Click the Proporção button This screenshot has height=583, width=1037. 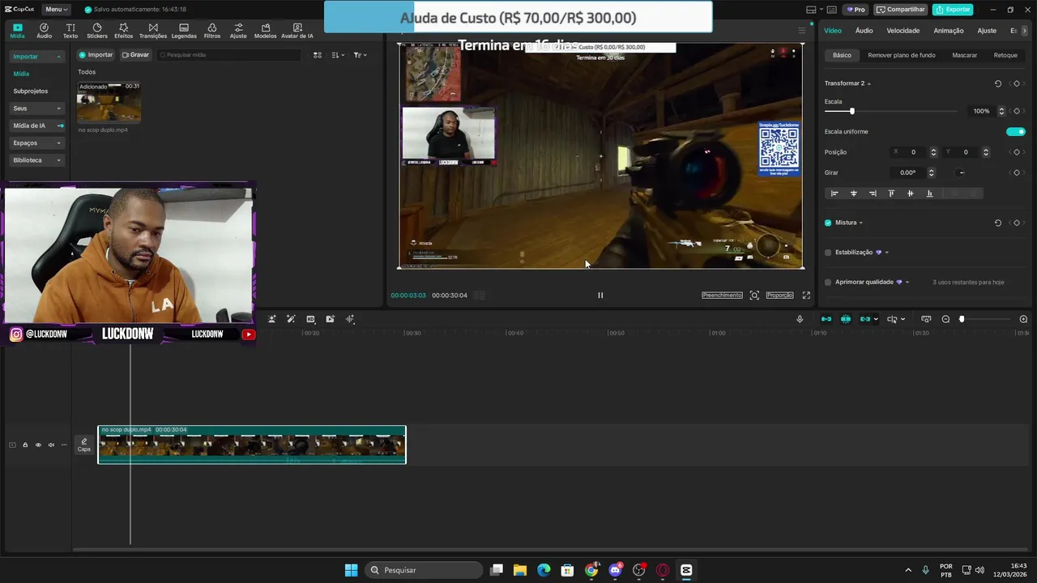[779, 296]
